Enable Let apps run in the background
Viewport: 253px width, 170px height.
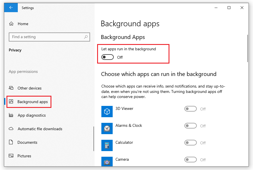point(107,57)
